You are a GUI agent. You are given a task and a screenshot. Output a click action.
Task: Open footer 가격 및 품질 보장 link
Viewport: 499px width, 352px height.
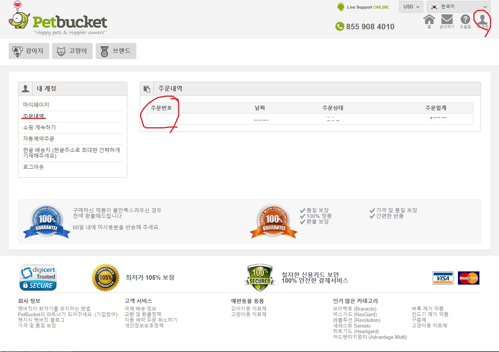[x=37, y=326]
